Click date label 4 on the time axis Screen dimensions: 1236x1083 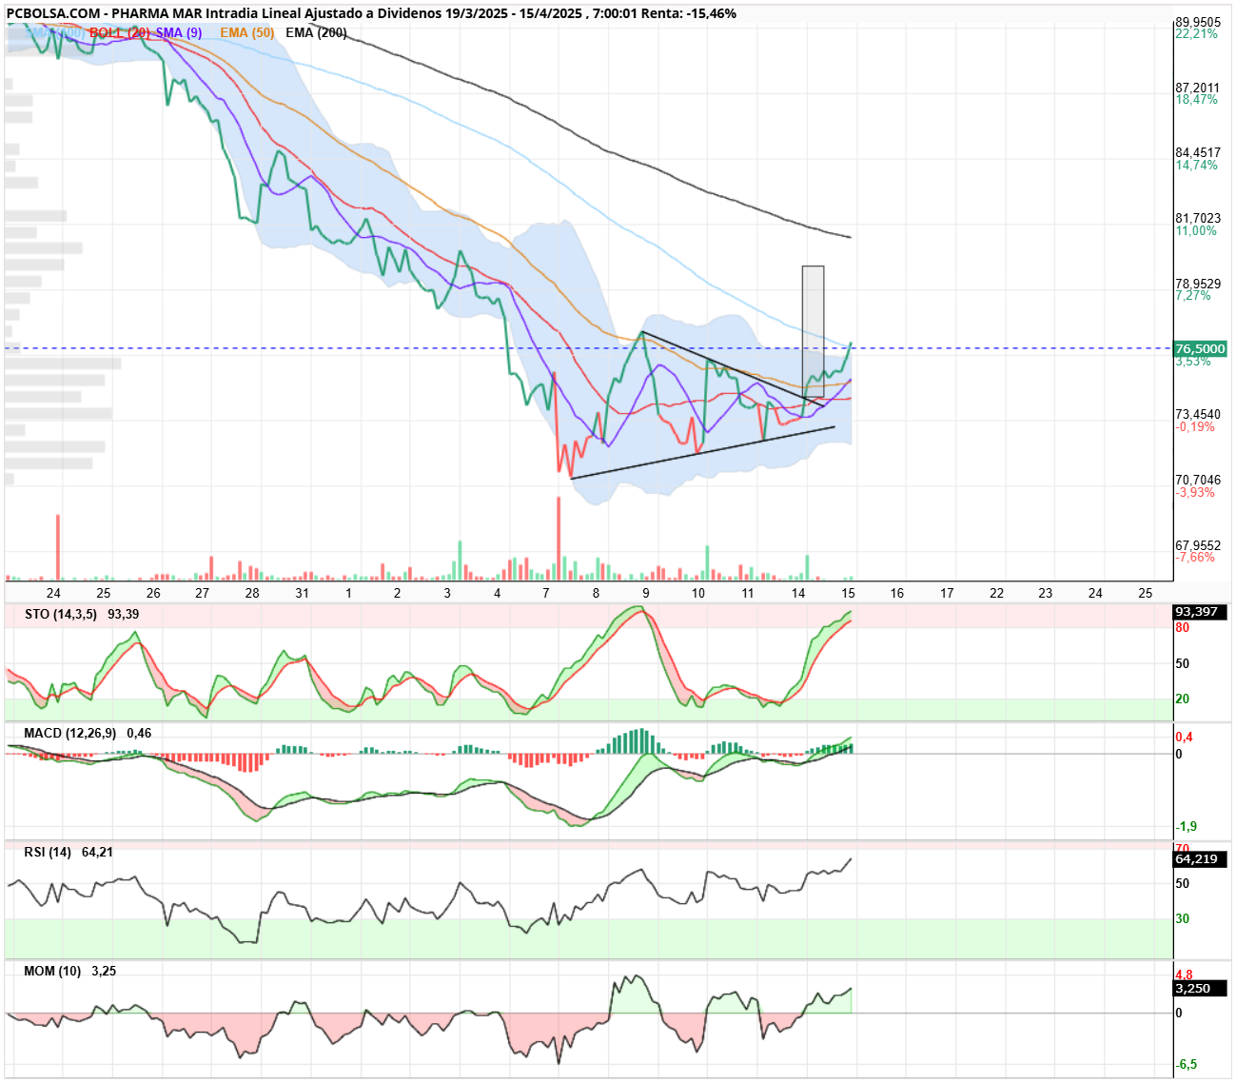click(x=498, y=593)
